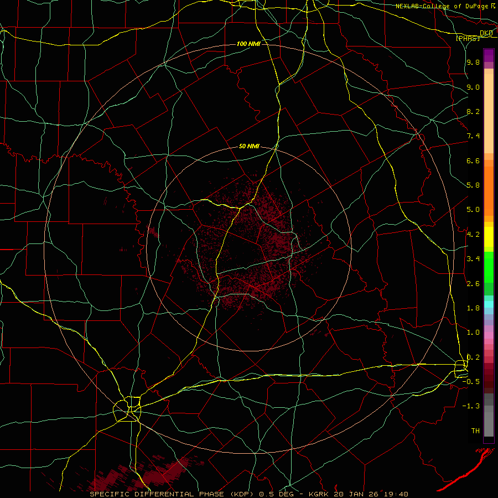This screenshot has height=498, width=498.
Task: Click the 9.8 value on the color scale
Action: pyautogui.click(x=473, y=63)
